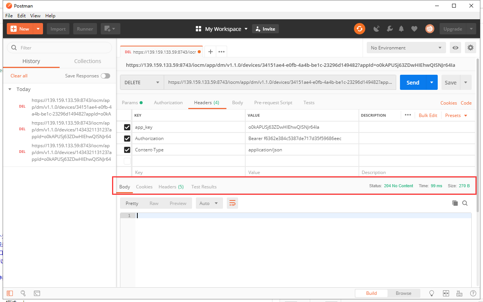The image size is (483, 302).
Task: Click the request URL input field
Action: [280, 82]
